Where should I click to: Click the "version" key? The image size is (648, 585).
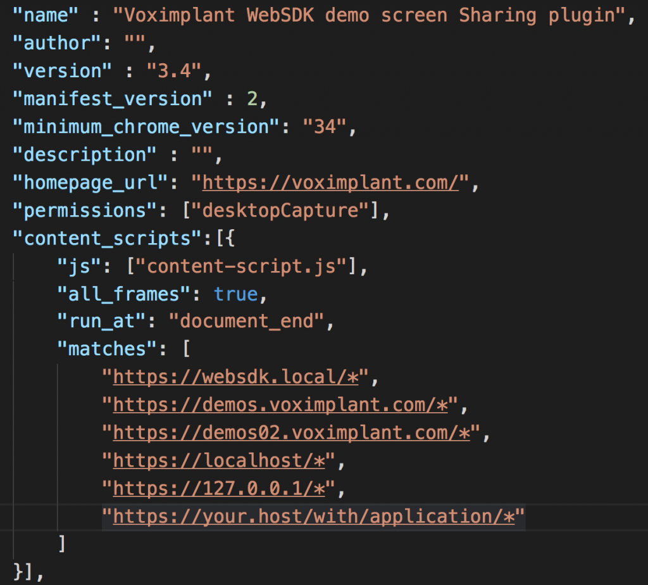click(x=62, y=71)
